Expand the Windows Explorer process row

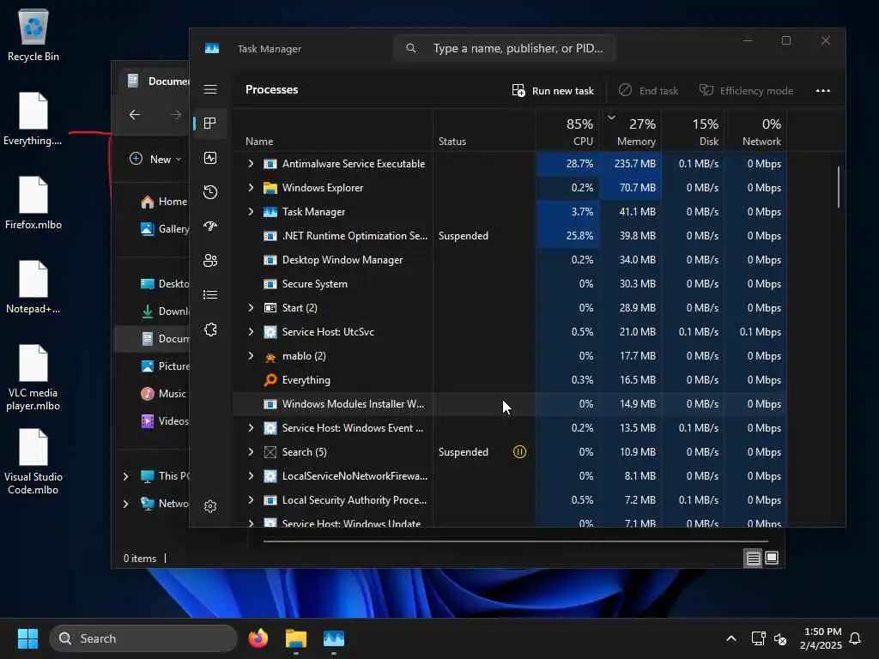point(252,188)
